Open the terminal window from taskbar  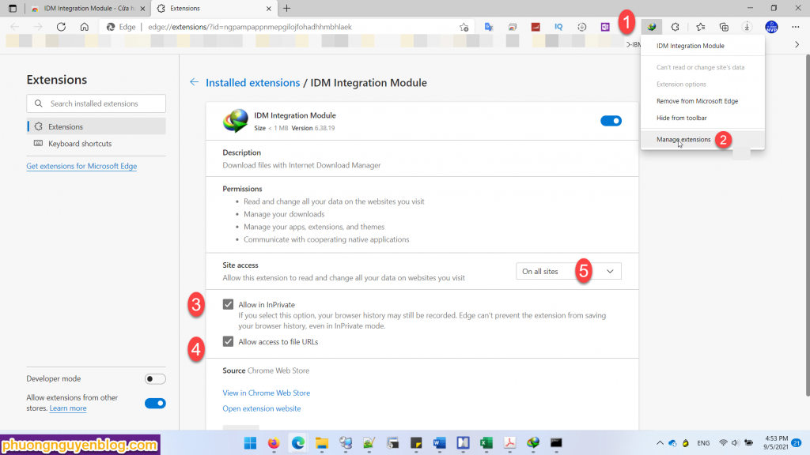(x=556, y=443)
